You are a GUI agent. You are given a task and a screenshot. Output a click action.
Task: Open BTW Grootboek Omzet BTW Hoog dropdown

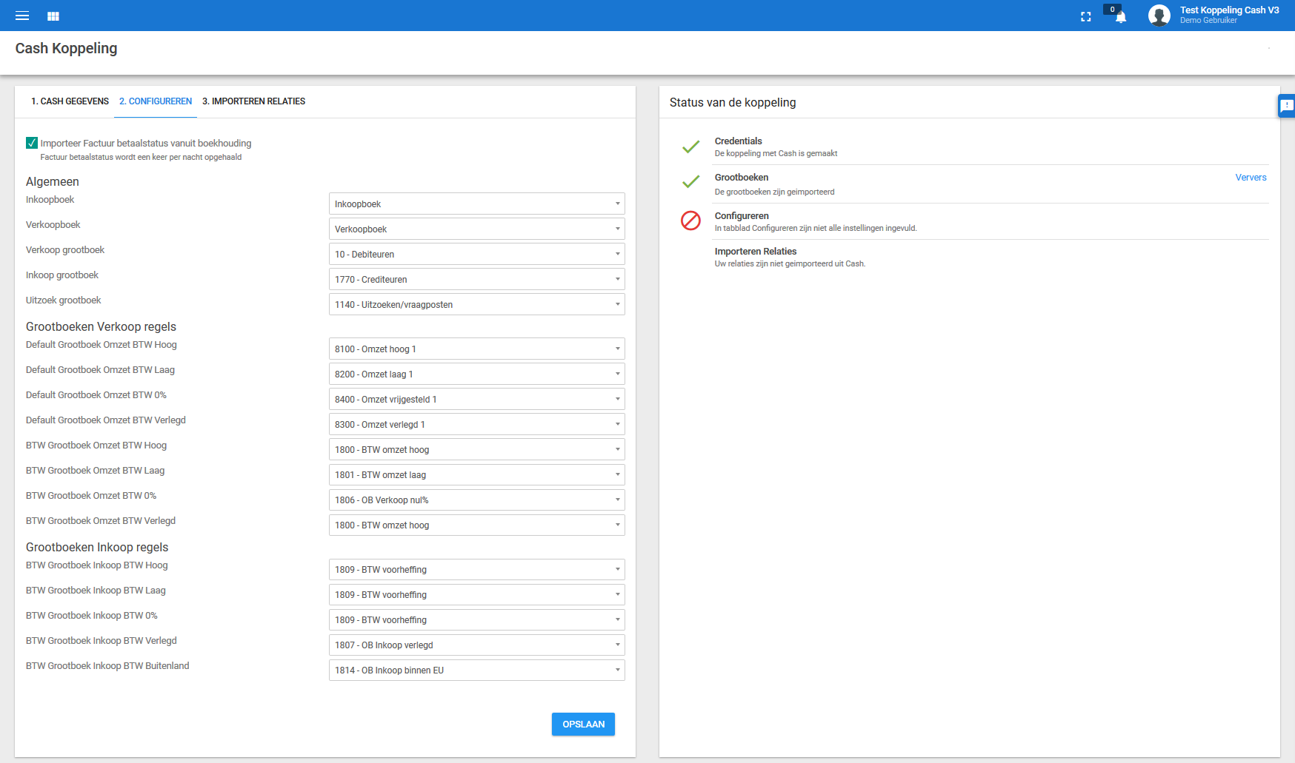point(477,449)
